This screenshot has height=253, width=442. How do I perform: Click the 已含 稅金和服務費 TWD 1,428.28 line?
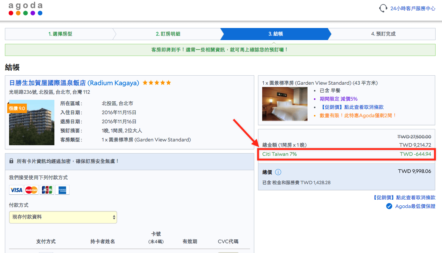(296, 183)
